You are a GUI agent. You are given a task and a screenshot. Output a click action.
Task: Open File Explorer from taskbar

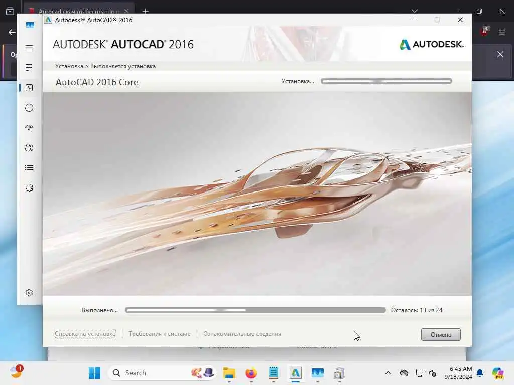point(229,373)
